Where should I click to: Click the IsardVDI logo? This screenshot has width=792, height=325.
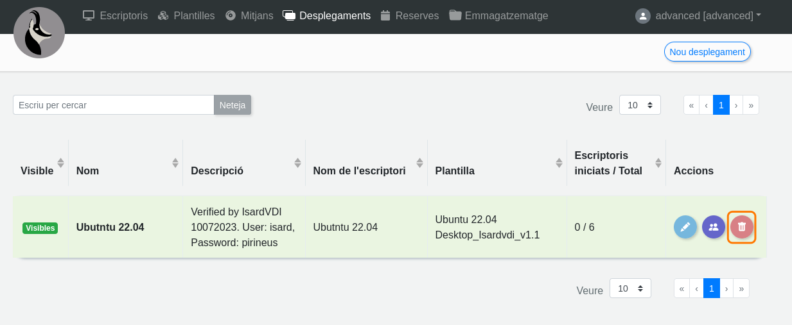(39, 33)
